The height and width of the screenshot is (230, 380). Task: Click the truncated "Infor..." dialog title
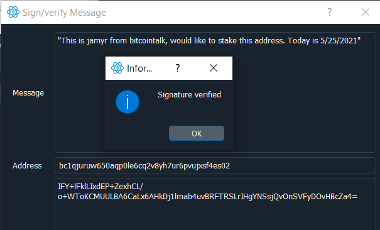tap(139, 68)
